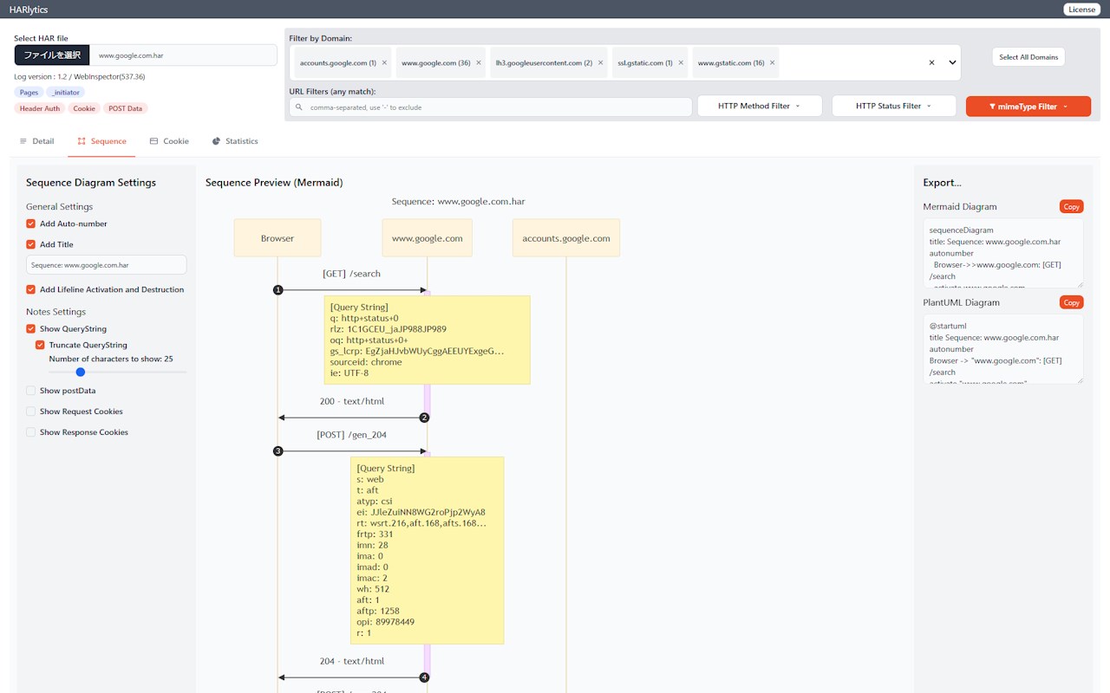
Task: Click the sequence title text field
Action: tap(106, 265)
